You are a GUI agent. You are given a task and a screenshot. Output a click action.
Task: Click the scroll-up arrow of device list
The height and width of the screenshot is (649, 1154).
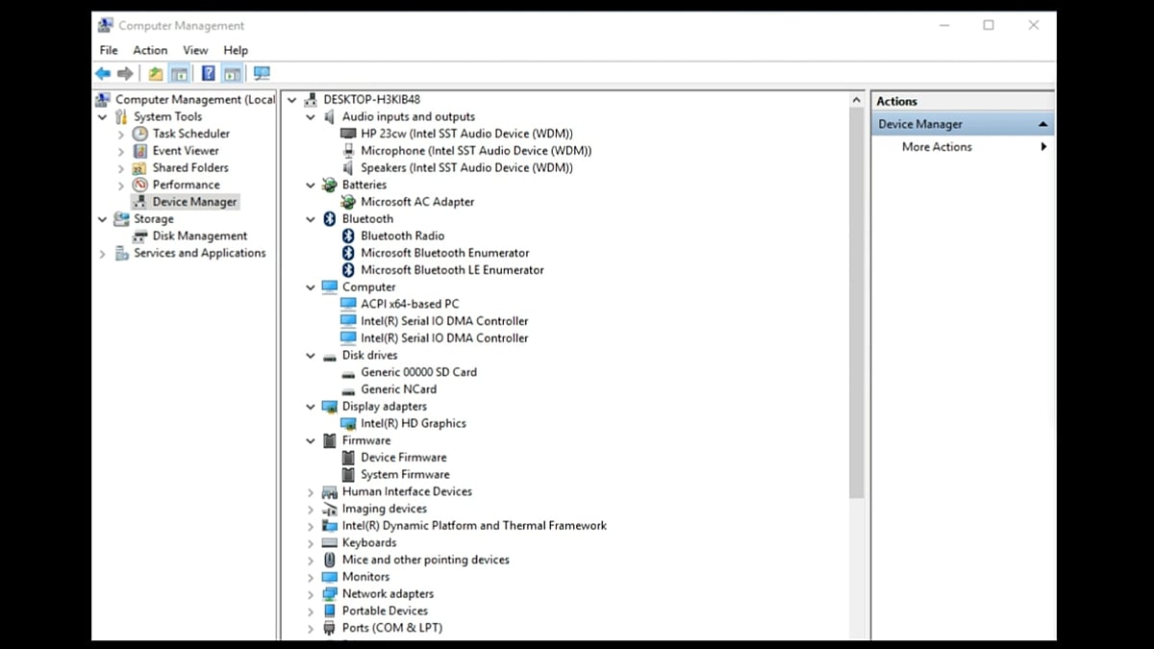click(x=857, y=100)
